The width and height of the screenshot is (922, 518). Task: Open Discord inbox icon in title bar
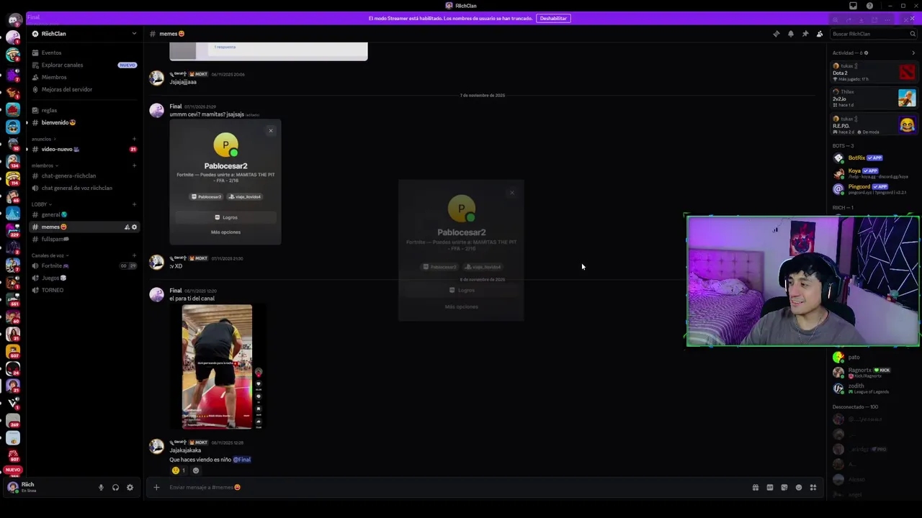(x=854, y=6)
